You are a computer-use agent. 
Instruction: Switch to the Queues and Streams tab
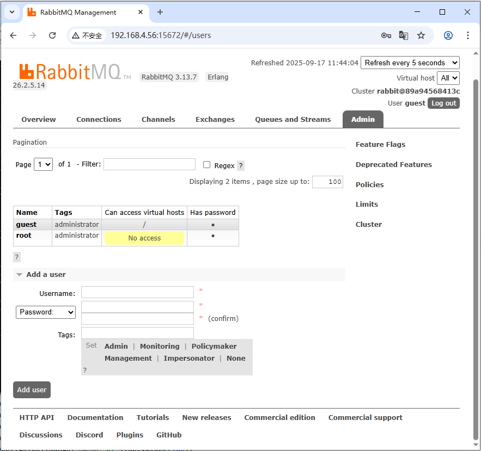click(x=293, y=120)
